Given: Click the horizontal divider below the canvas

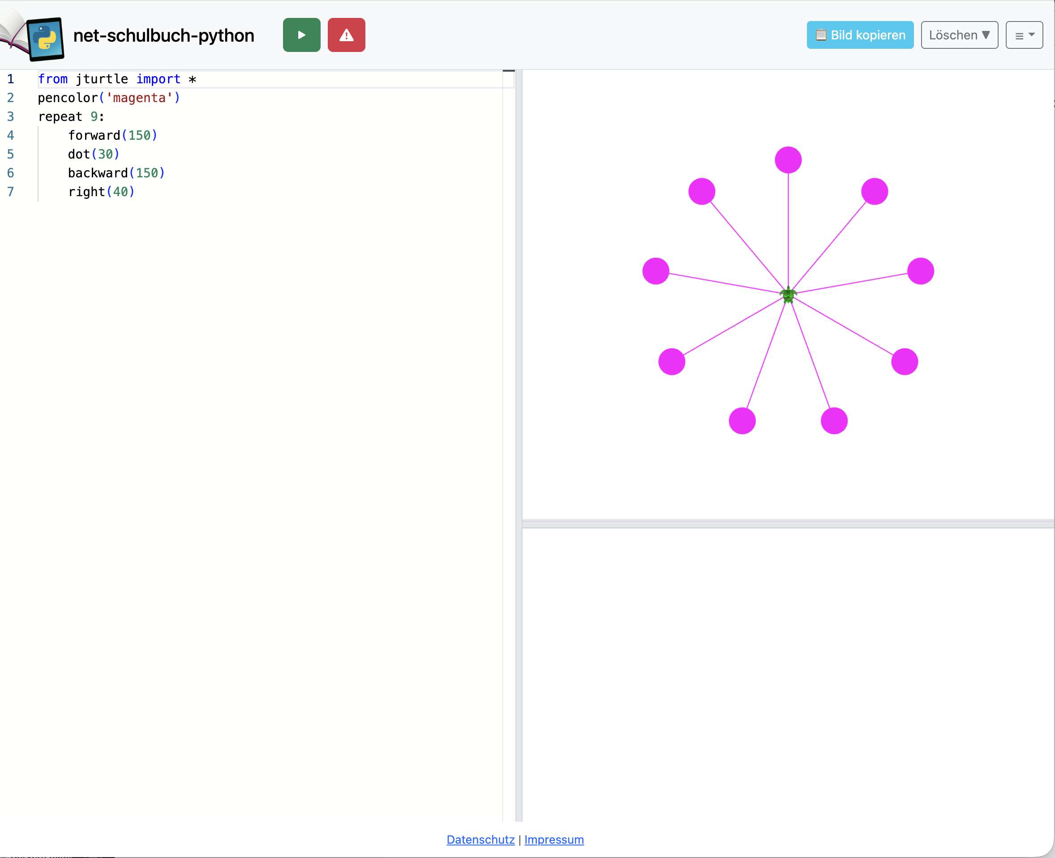Looking at the screenshot, I should click(x=788, y=523).
